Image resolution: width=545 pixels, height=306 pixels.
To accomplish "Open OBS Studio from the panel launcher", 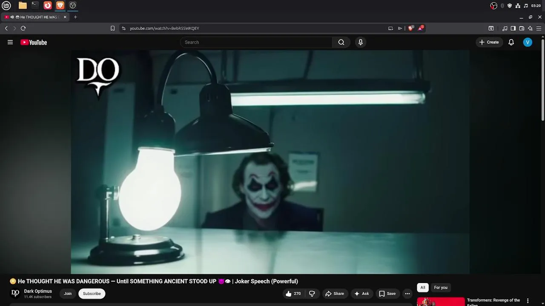I will [73, 6].
